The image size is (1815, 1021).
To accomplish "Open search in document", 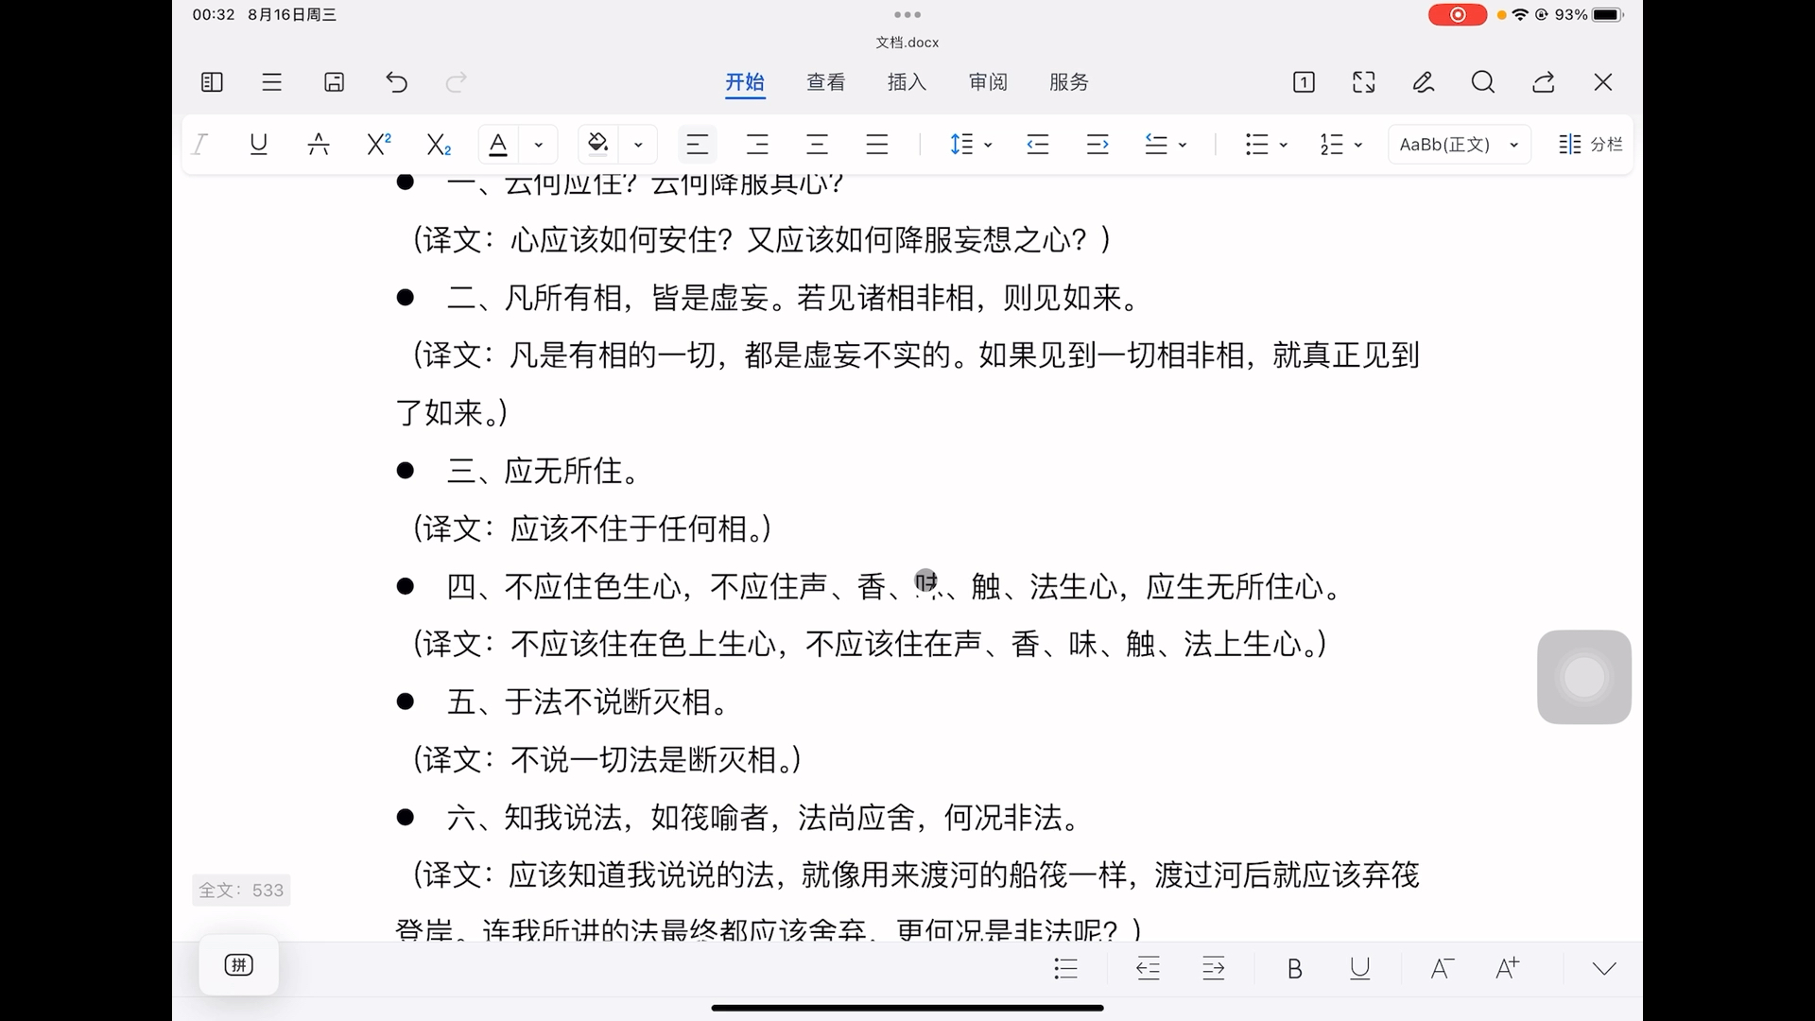I will pyautogui.click(x=1483, y=82).
